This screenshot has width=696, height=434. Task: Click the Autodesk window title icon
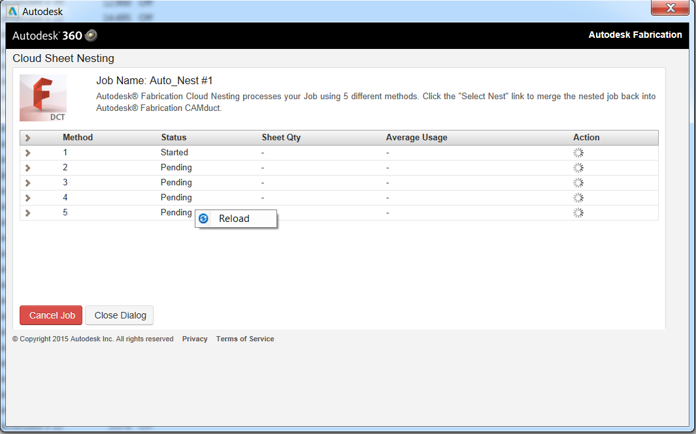click(x=12, y=12)
